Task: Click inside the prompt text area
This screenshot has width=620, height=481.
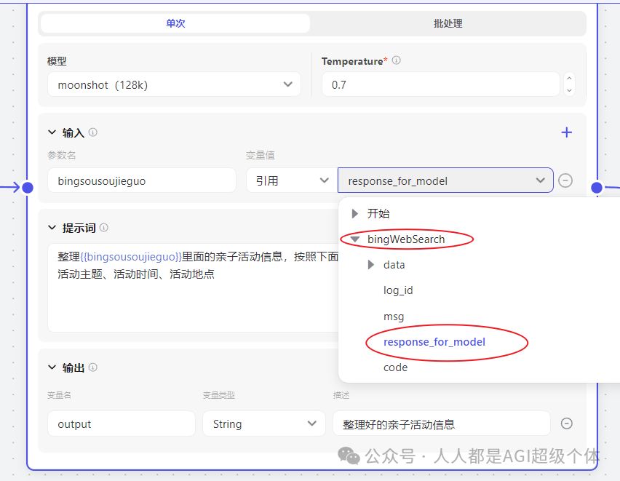Action: (x=193, y=287)
